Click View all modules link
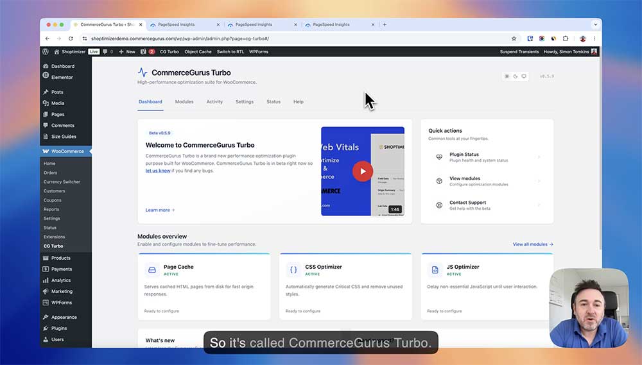This screenshot has height=365, width=642. (x=533, y=244)
